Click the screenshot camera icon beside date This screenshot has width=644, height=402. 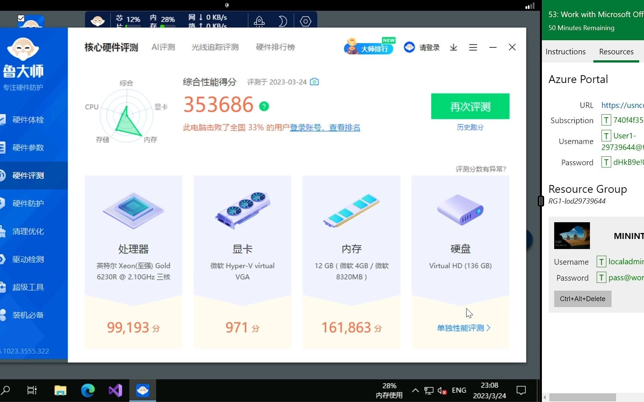tap(315, 82)
